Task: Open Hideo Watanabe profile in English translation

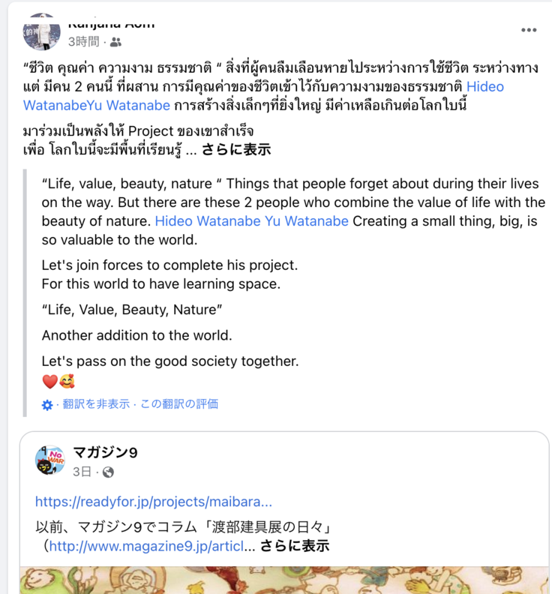Action: pos(206,221)
